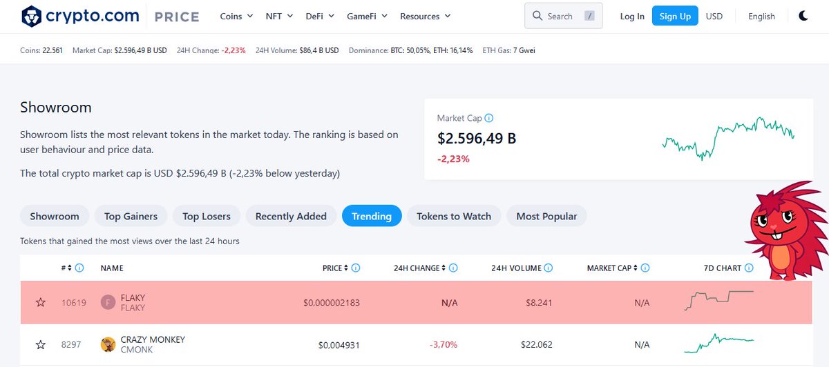Expand the NFT menu

tap(279, 16)
